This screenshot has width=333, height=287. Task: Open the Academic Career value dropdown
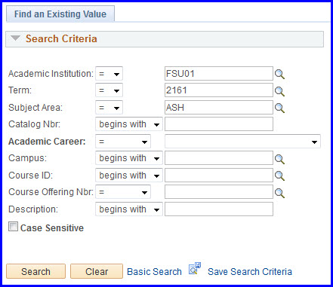coord(242,142)
